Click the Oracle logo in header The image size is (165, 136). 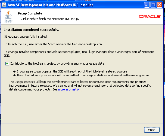(150, 16)
